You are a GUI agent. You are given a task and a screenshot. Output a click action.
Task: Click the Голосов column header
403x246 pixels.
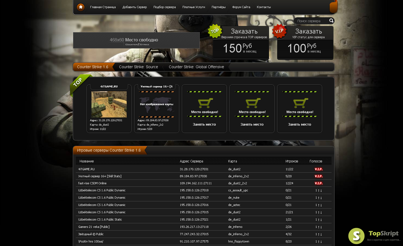point(316,161)
